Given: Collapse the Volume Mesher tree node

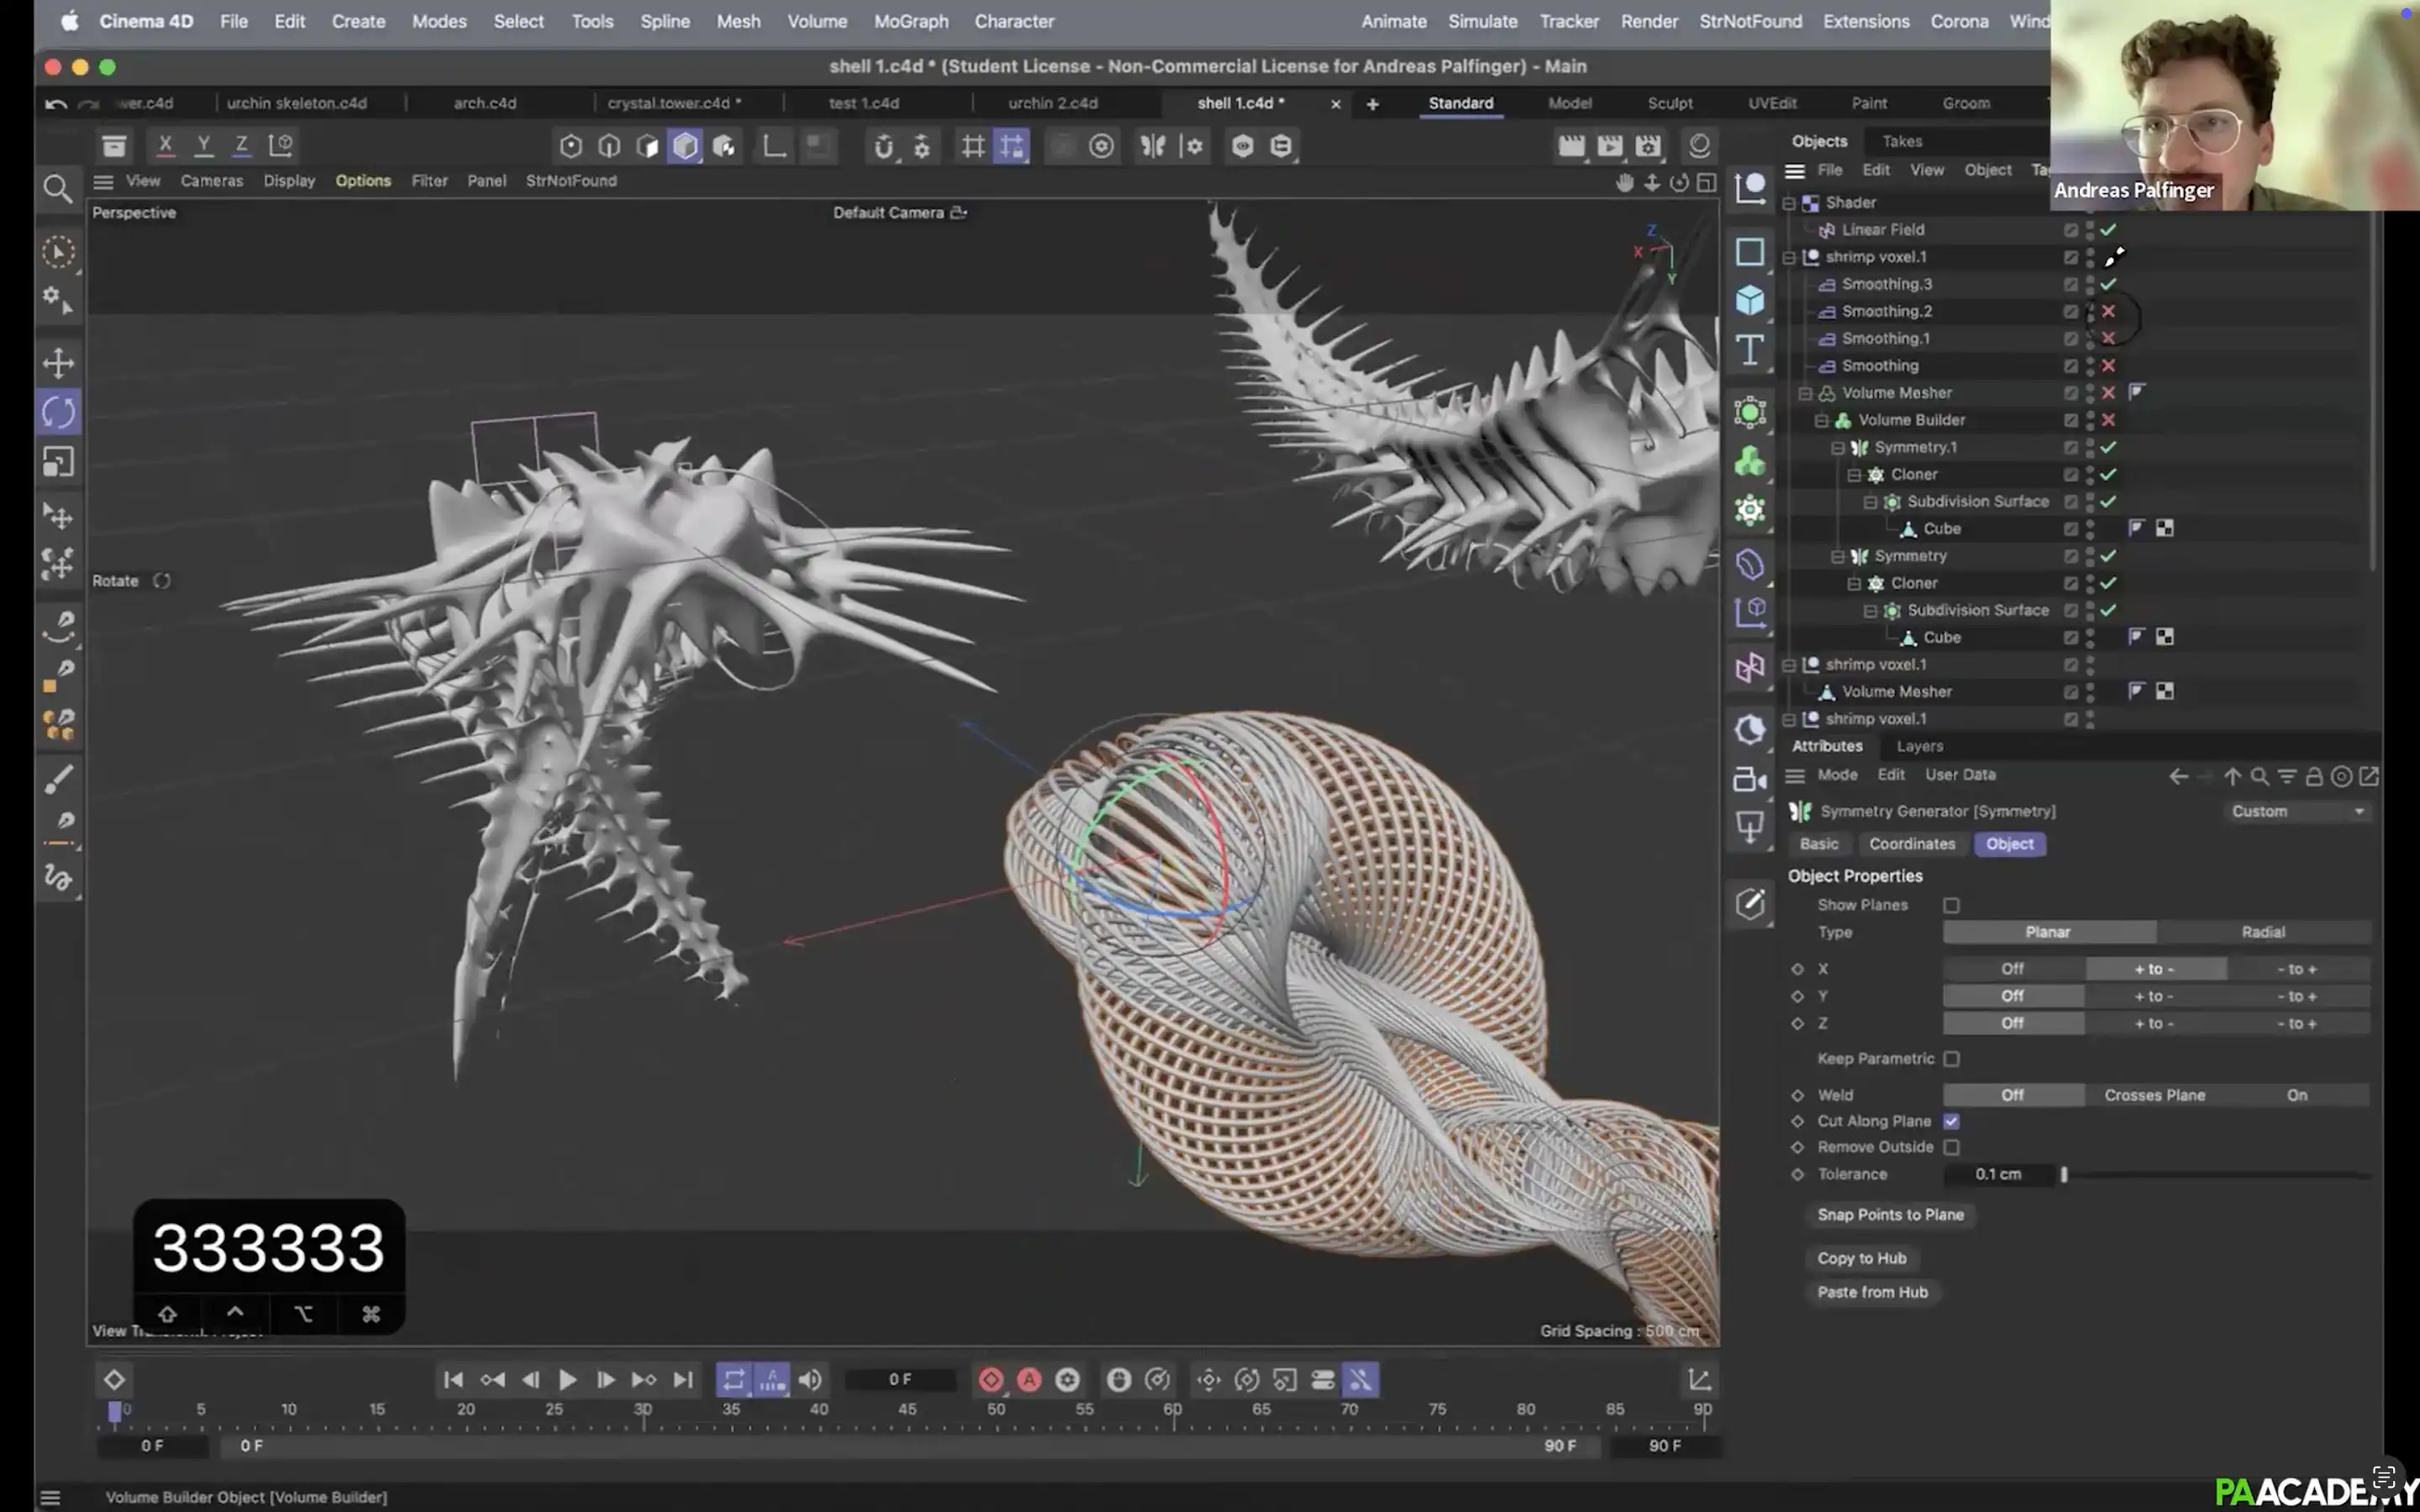Looking at the screenshot, I should tap(1806, 393).
